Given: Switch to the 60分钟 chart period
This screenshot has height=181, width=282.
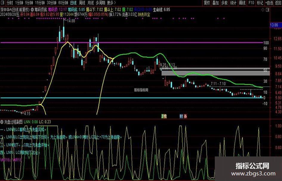Looking at the screenshot, I should click(63, 3).
